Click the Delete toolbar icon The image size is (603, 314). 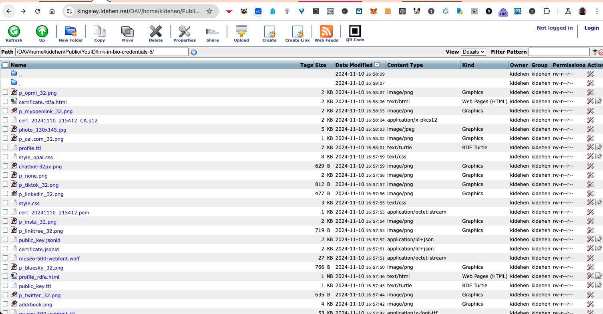coord(156,34)
